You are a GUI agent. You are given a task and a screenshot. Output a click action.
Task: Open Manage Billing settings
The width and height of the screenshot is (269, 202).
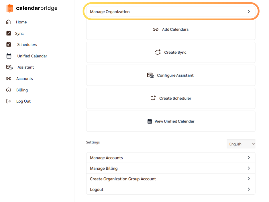coord(171,168)
